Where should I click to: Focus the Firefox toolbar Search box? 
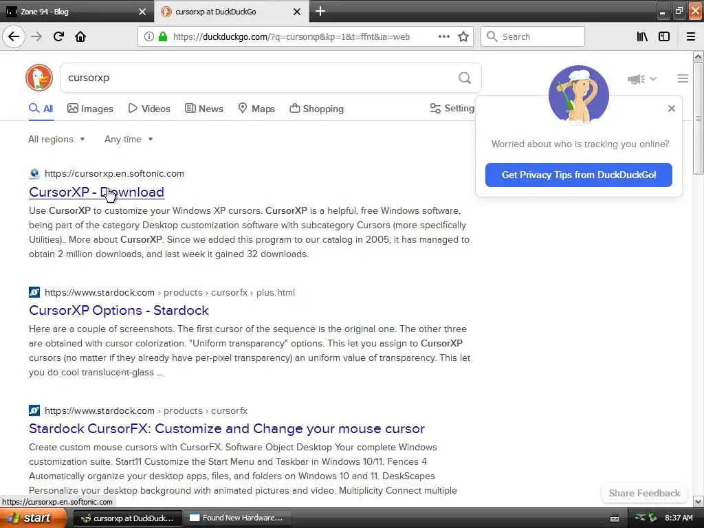(533, 36)
